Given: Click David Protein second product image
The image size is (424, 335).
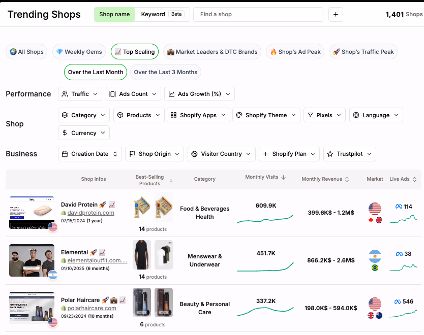Looking at the screenshot, I should pos(164,207).
